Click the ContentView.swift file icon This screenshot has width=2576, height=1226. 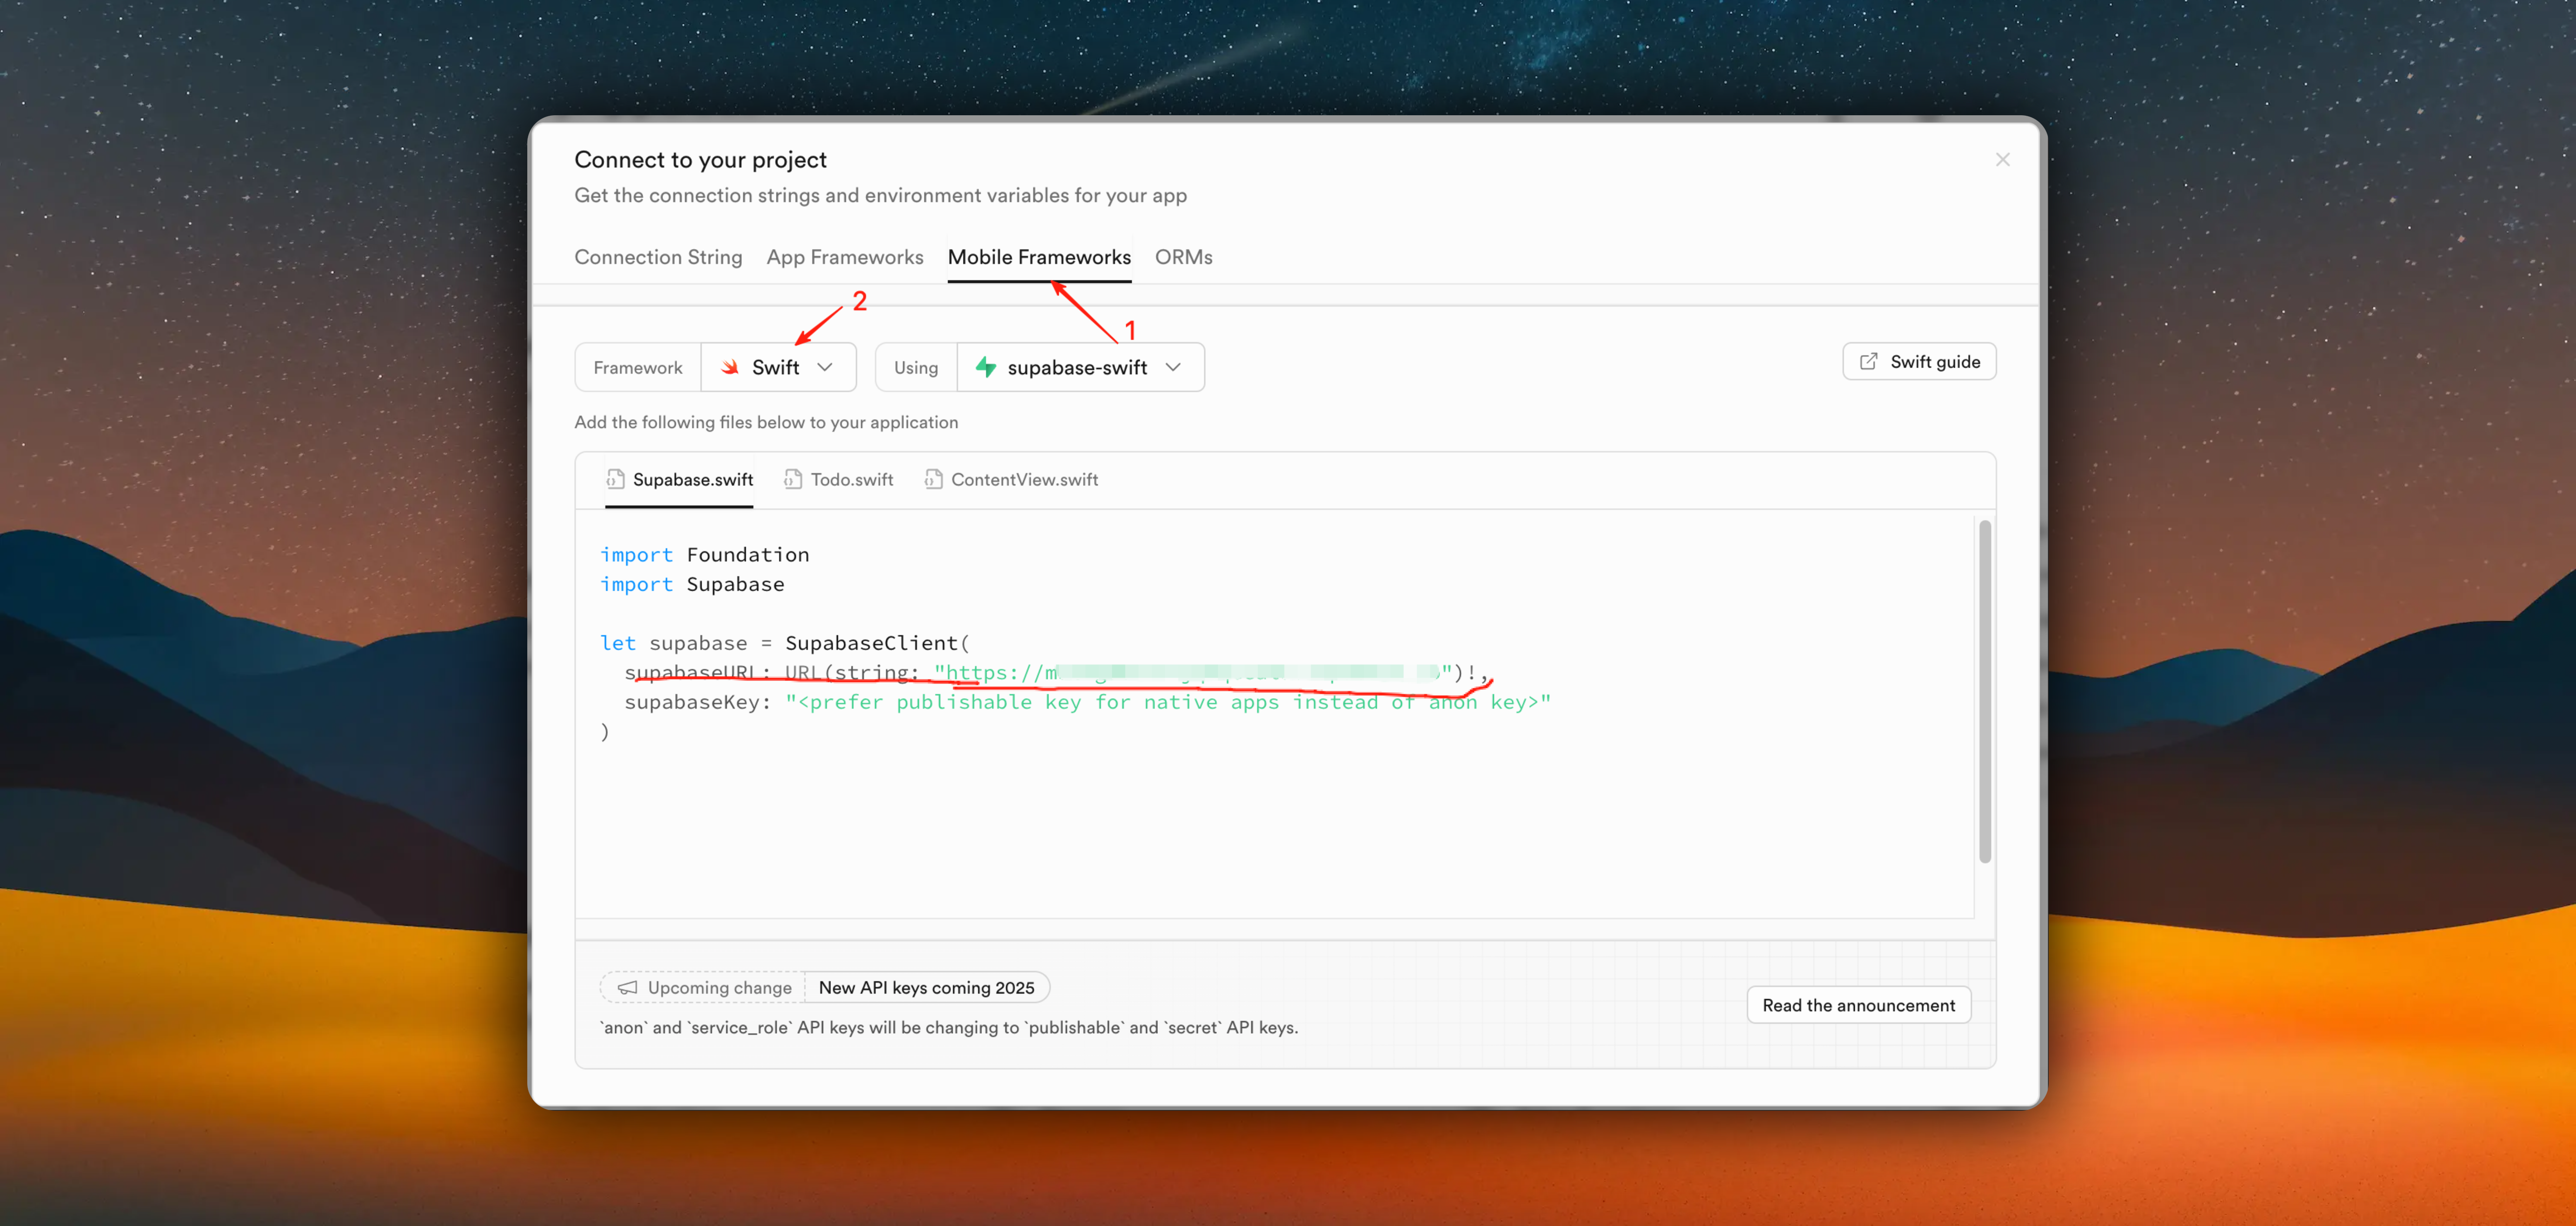click(x=933, y=480)
